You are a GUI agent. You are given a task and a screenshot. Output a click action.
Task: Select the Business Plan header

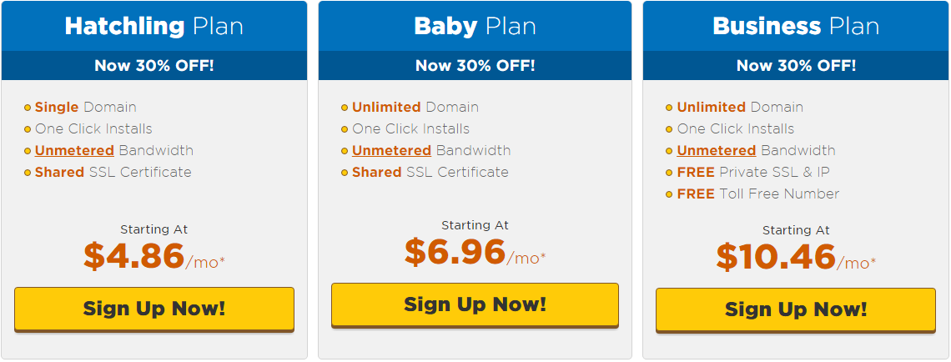(x=796, y=26)
